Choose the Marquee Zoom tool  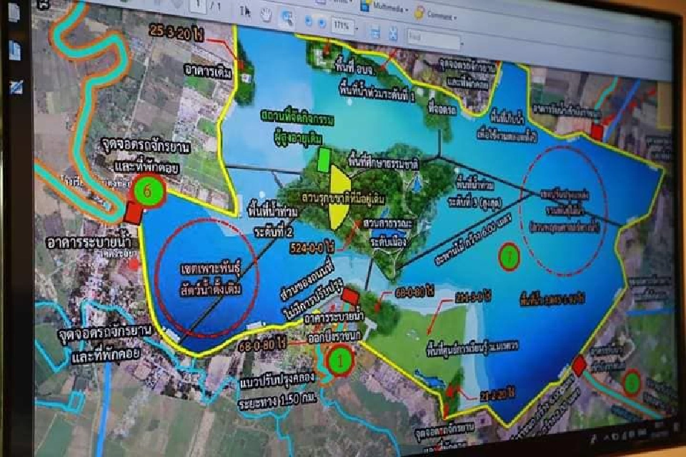click(287, 17)
